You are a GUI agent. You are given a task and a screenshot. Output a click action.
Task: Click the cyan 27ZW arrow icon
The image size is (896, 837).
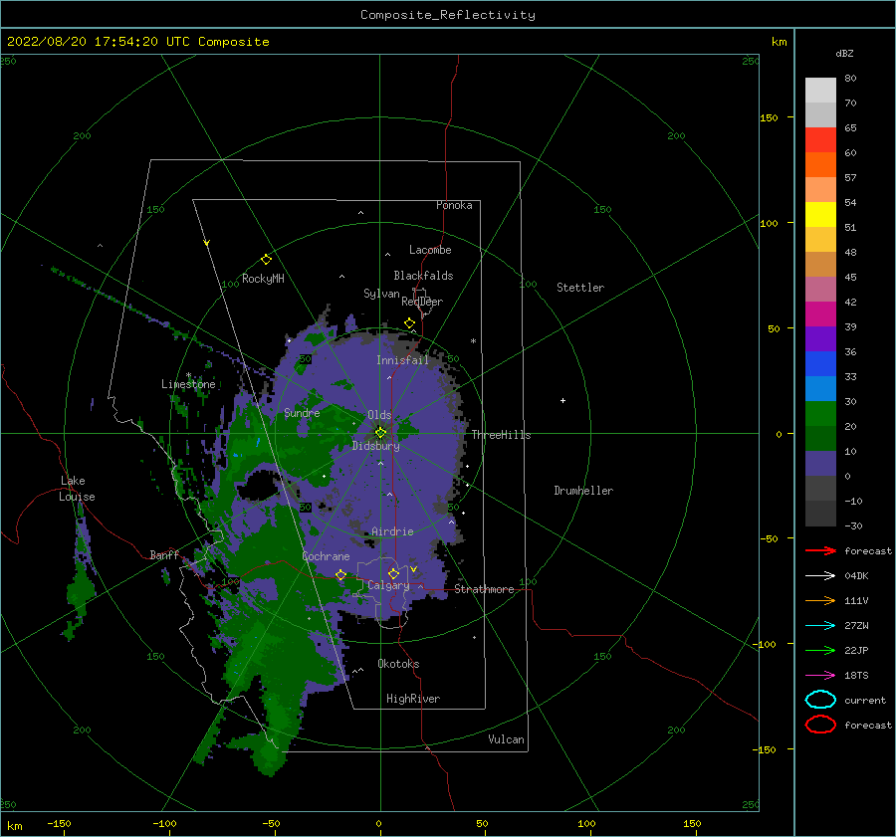pos(820,626)
